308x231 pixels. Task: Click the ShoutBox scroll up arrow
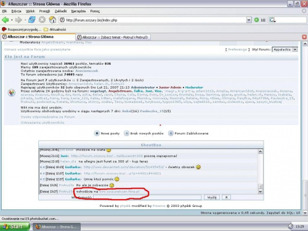tap(260, 152)
